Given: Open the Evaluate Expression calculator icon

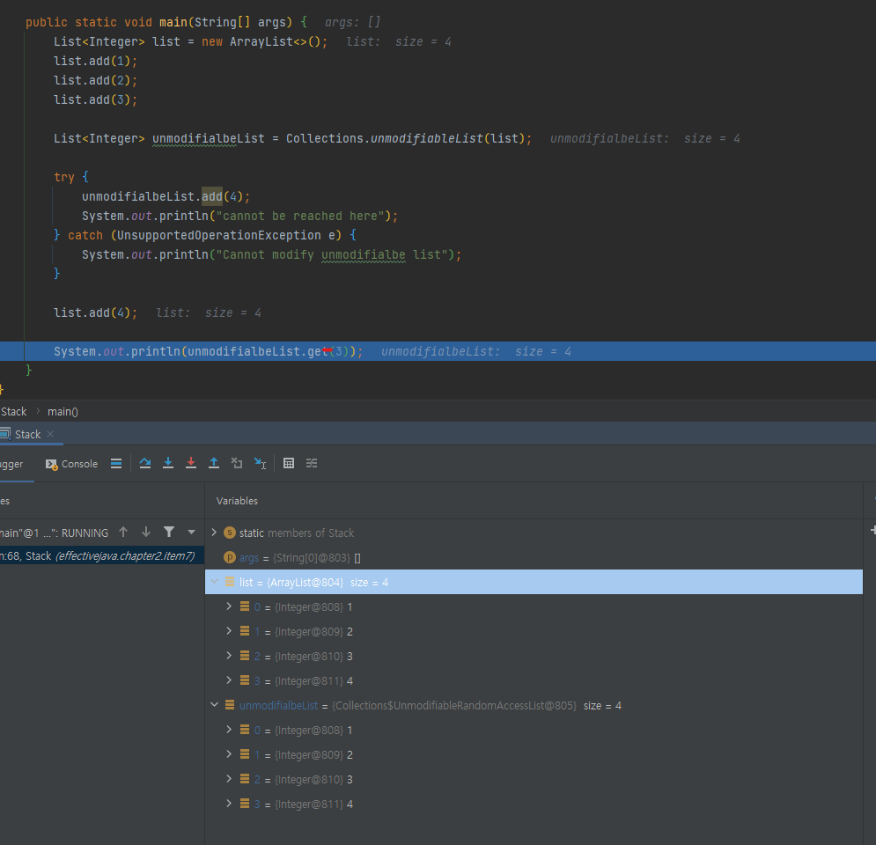Looking at the screenshot, I should pyautogui.click(x=289, y=463).
